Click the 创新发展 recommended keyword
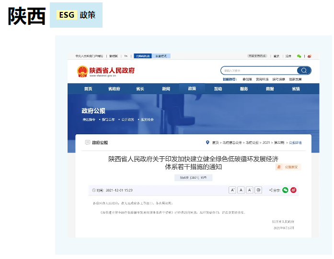The height and width of the screenshot is (259, 334). [x=295, y=79]
